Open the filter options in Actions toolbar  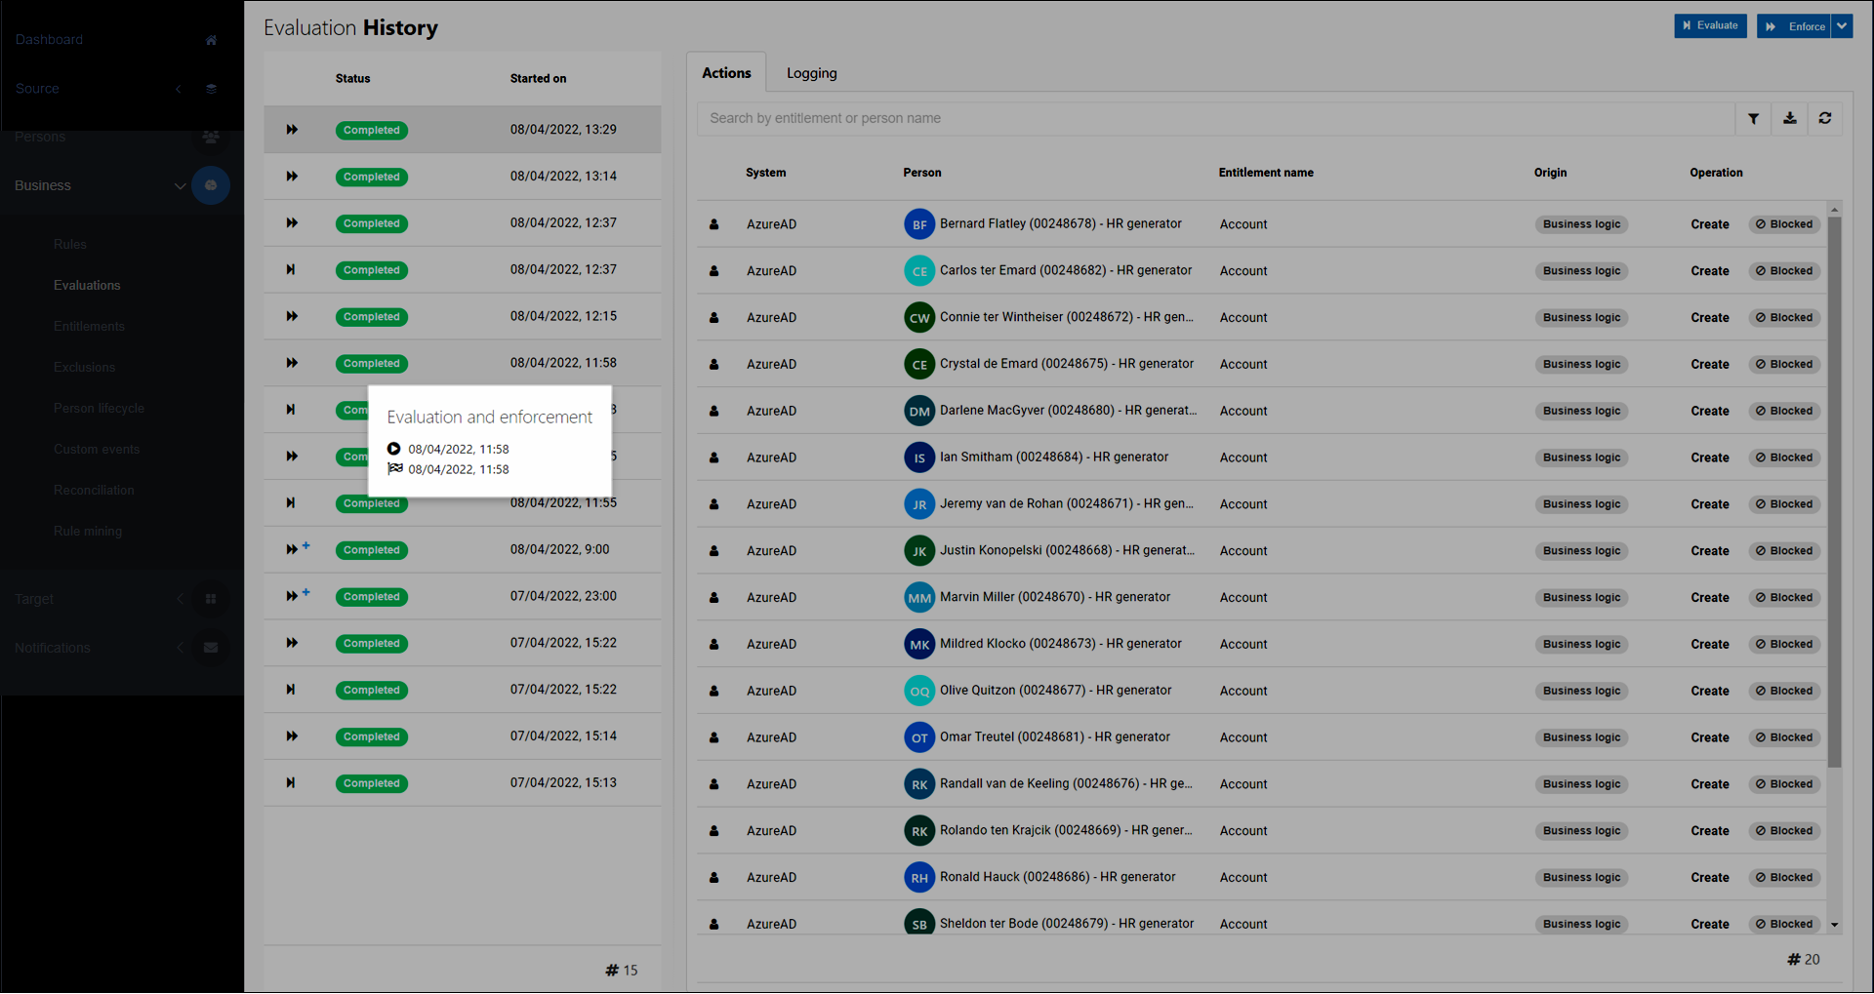1753,118
